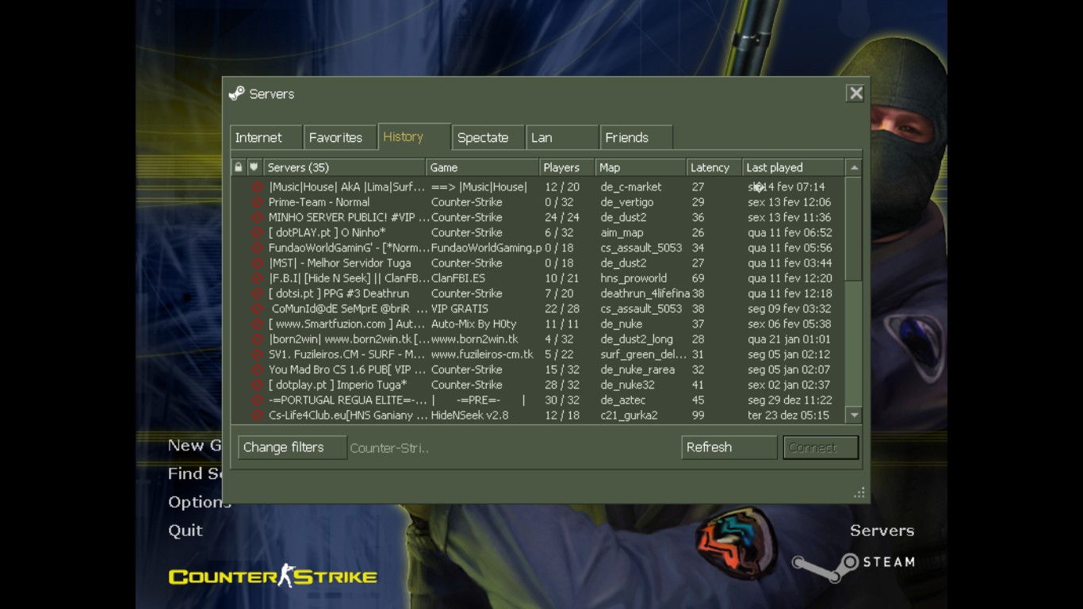Sort list by Latency column header

coord(714,167)
